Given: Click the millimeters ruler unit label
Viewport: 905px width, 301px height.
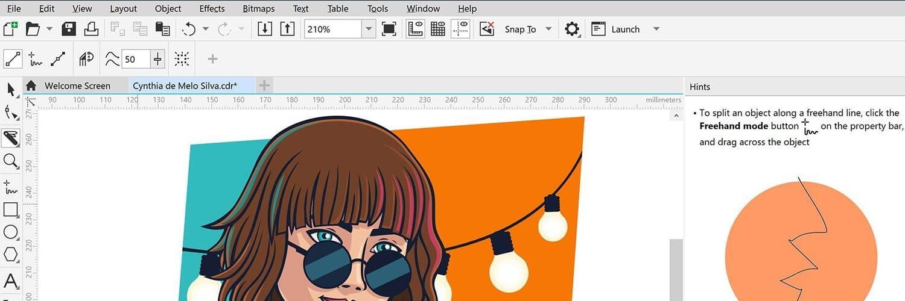Looking at the screenshot, I should [663, 100].
